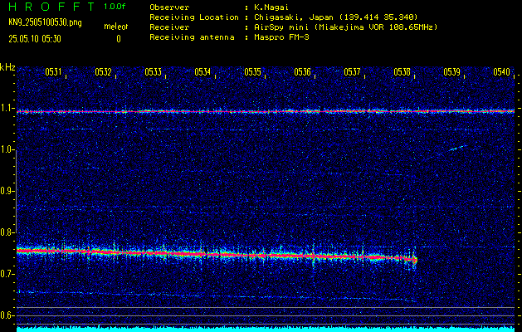522x332 pixels.
Task: Click the 0534 time marker
Action: (202, 72)
